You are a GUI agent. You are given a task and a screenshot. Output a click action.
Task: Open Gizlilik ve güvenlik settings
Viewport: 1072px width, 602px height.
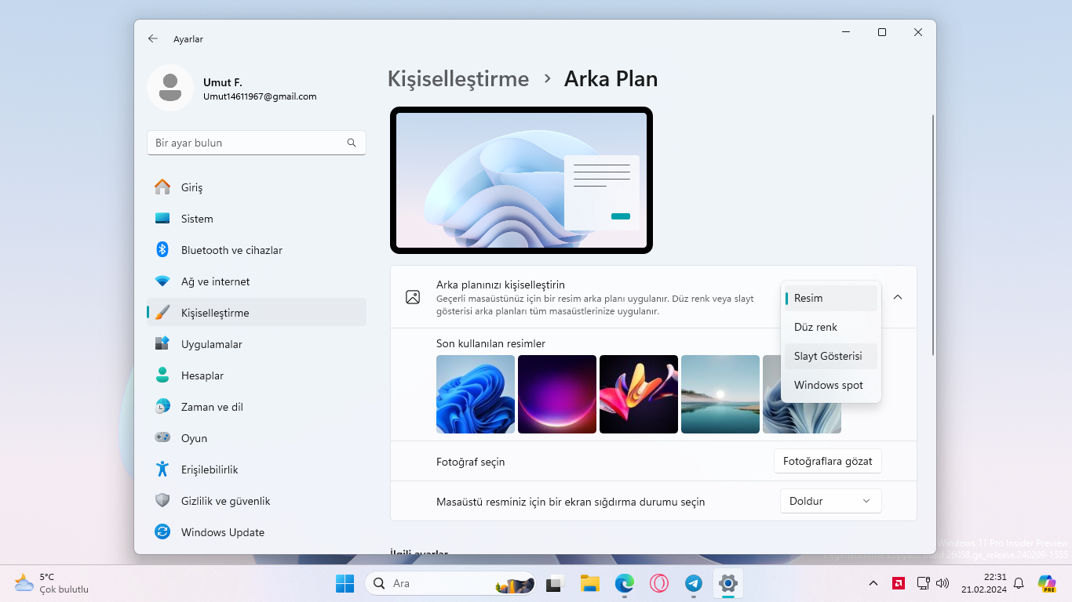click(x=257, y=501)
